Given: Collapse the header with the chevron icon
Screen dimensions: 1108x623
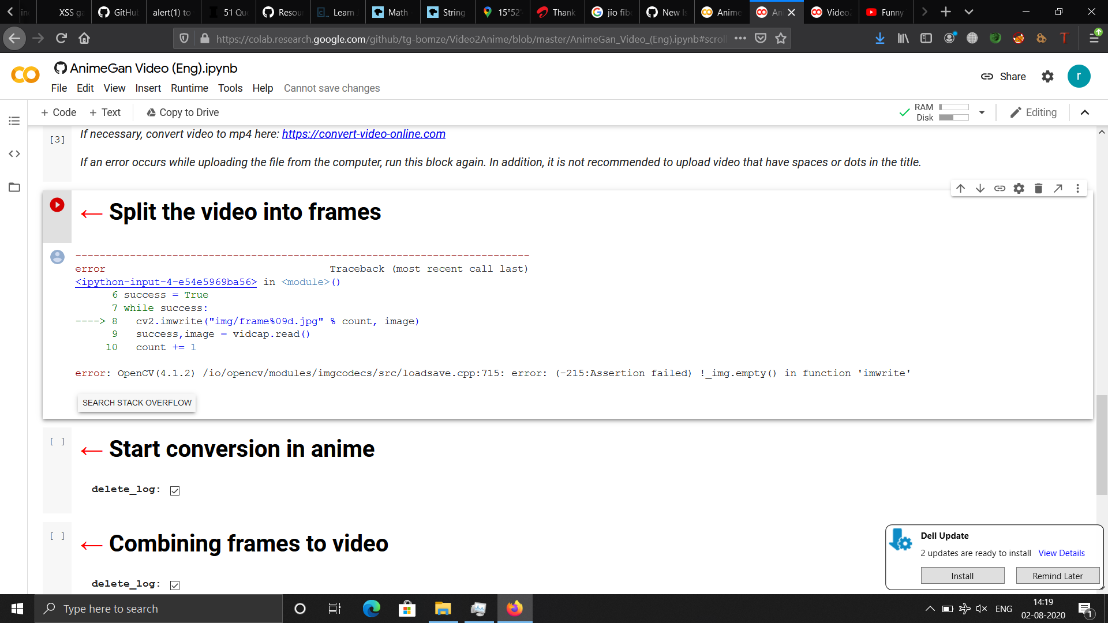Looking at the screenshot, I should coord(1085,112).
